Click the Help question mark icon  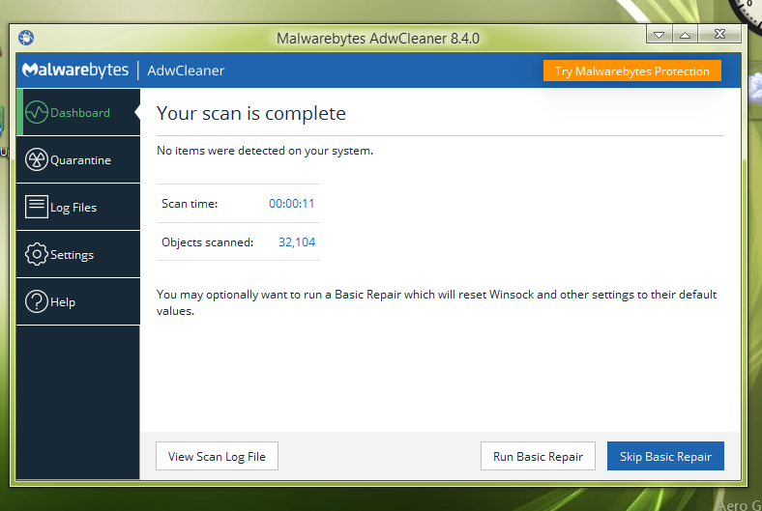point(37,301)
